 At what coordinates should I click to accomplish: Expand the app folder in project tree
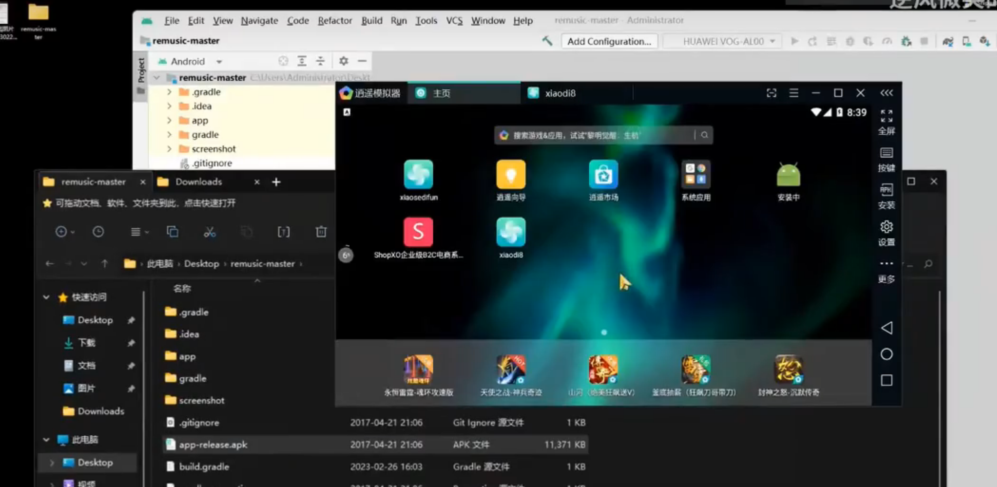point(169,120)
